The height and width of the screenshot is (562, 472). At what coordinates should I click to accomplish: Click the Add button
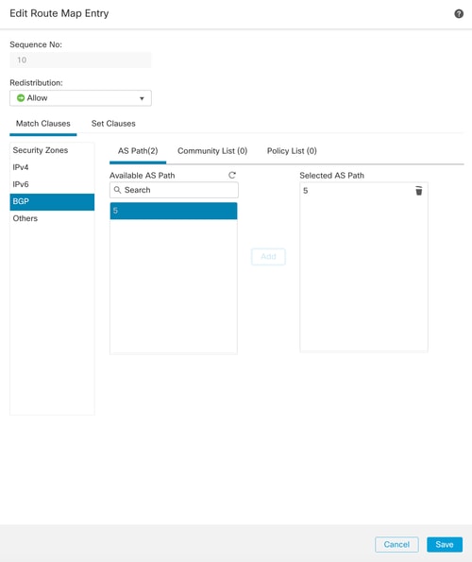pyautogui.click(x=268, y=257)
